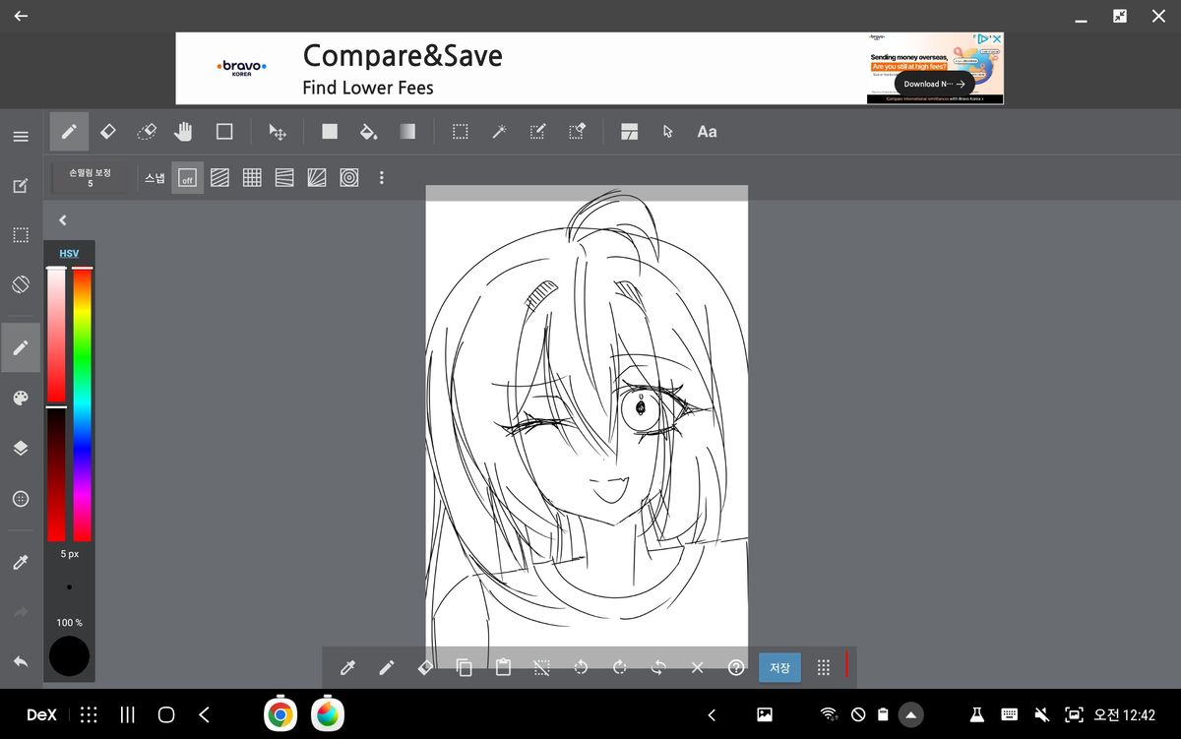Choose the Gradient tool
Screen dimensions: 1181x739
point(407,131)
